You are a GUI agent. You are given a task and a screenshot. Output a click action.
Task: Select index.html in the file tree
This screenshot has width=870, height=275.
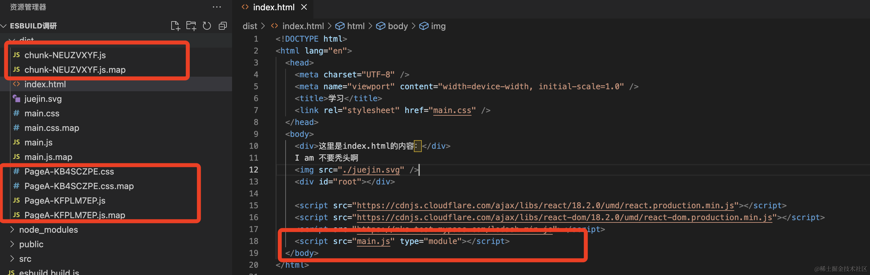45,84
